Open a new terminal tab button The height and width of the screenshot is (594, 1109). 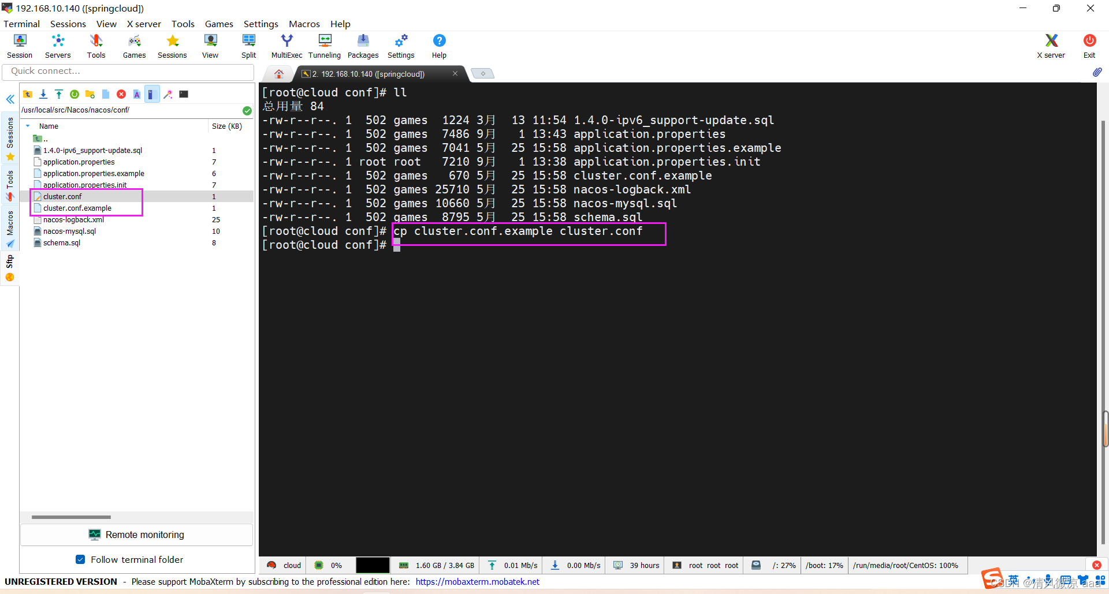pyautogui.click(x=482, y=73)
